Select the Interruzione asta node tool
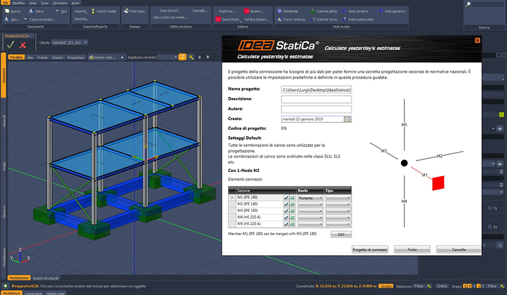The height and width of the screenshot is (295, 507). point(345,19)
